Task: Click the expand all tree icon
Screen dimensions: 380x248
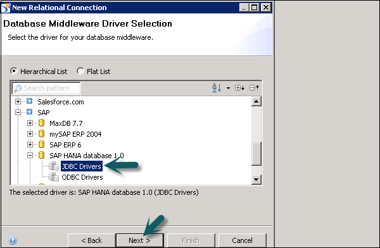Action: pos(239,88)
